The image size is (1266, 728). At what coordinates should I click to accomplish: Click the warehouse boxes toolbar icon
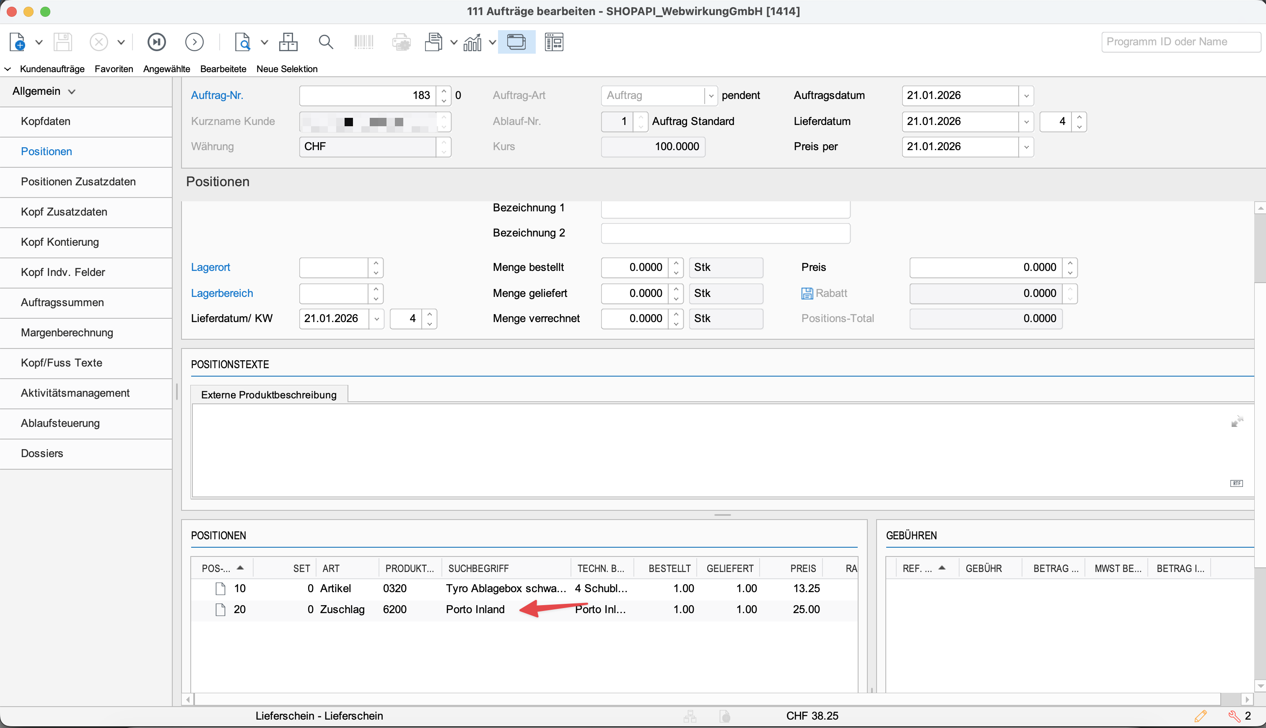288,42
